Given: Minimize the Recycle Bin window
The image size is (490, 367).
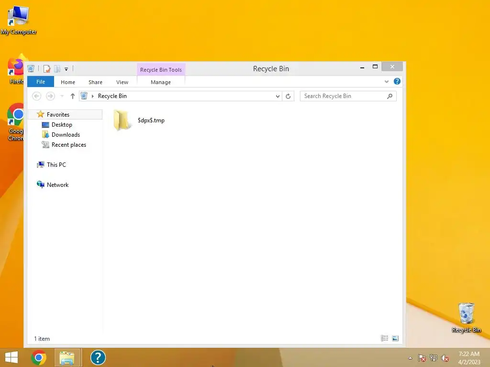Looking at the screenshot, I should (x=362, y=67).
